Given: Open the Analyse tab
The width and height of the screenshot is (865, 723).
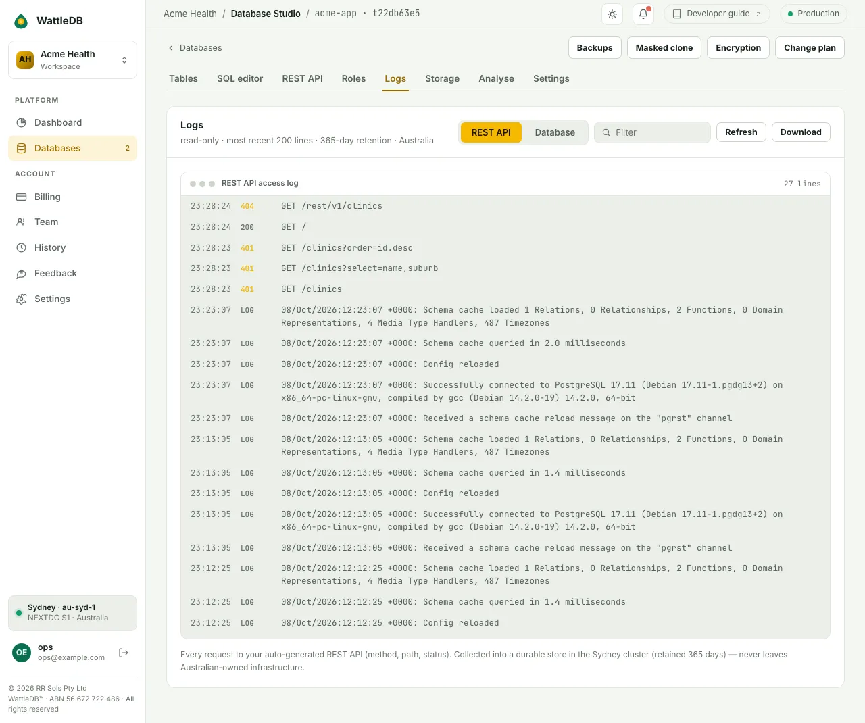Looking at the screenshot, I should pyautogui.click(x=497, y=78).
